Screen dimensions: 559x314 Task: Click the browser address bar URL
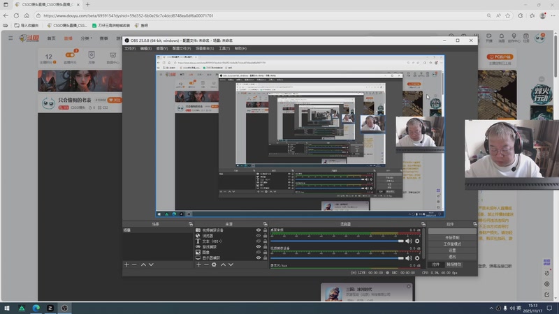(129, 15)
